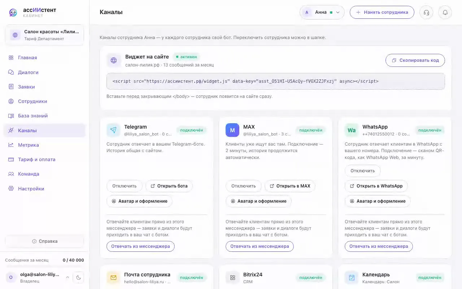This screenshot has height=289, width=462.
Task: Open Аватар и оформление for WhatsApp
Action: click(378, 201)
